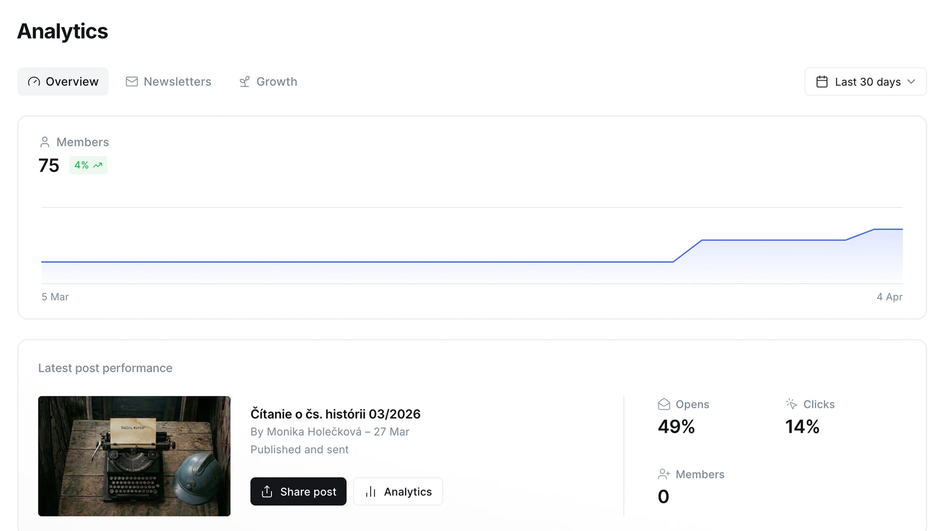Click the post title Čítanie o čs. histórii

click(335, 414)
